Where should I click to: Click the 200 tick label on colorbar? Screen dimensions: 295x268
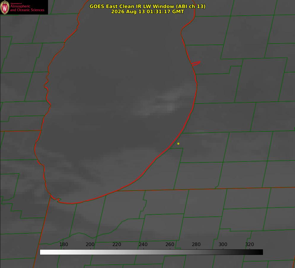pos(90,244)
